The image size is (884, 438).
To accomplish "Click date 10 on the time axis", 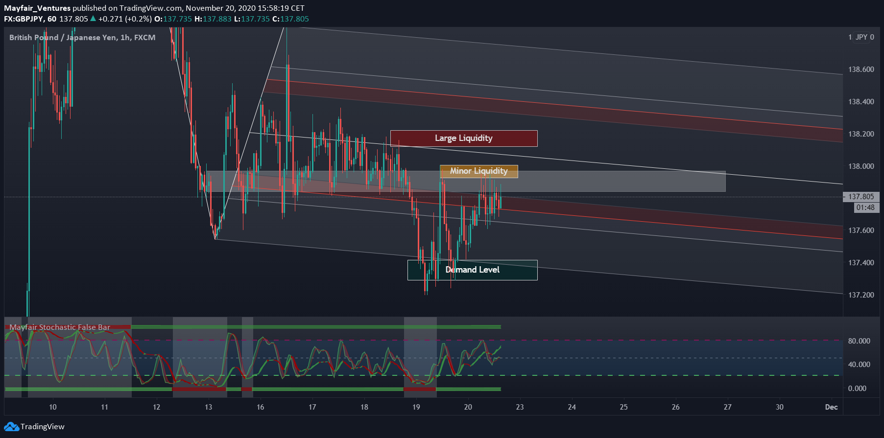I will pyautogui.click(x=53, y=407).
